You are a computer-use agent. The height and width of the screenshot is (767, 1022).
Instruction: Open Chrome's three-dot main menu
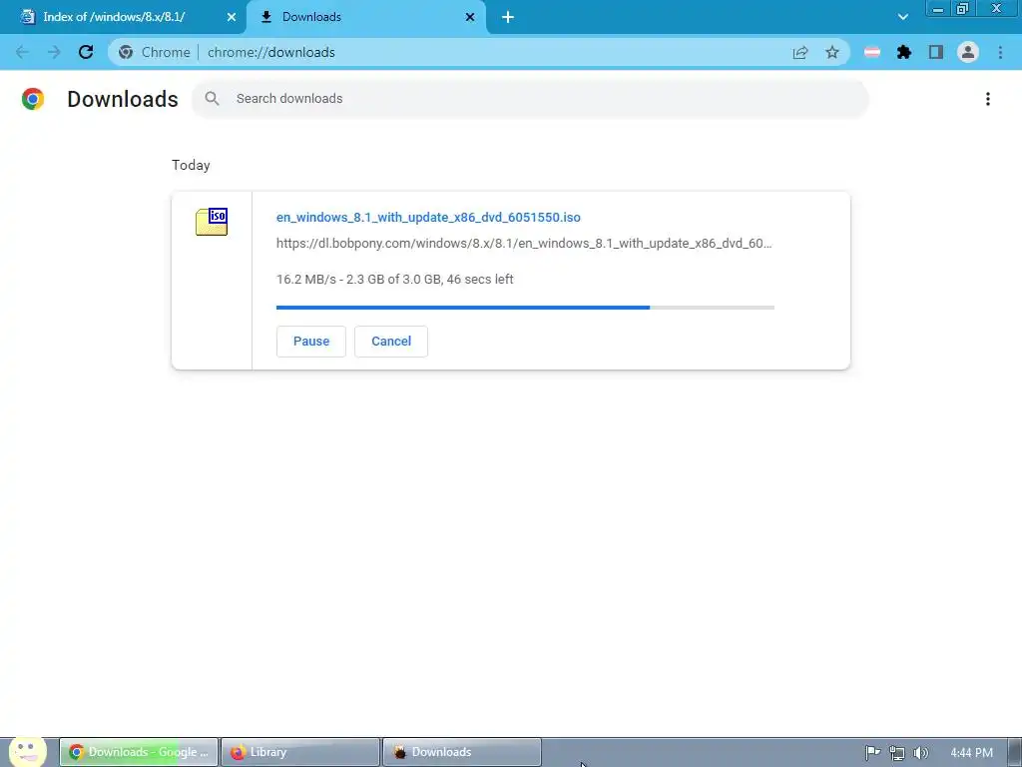(1000, 52)
